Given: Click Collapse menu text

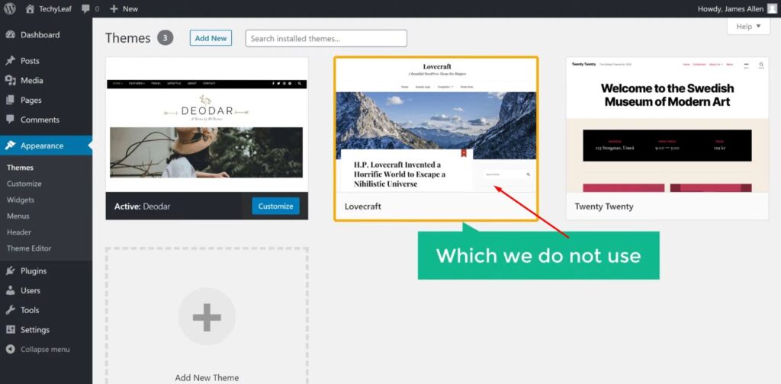Looking at the screenshot, I should [45, 349].
